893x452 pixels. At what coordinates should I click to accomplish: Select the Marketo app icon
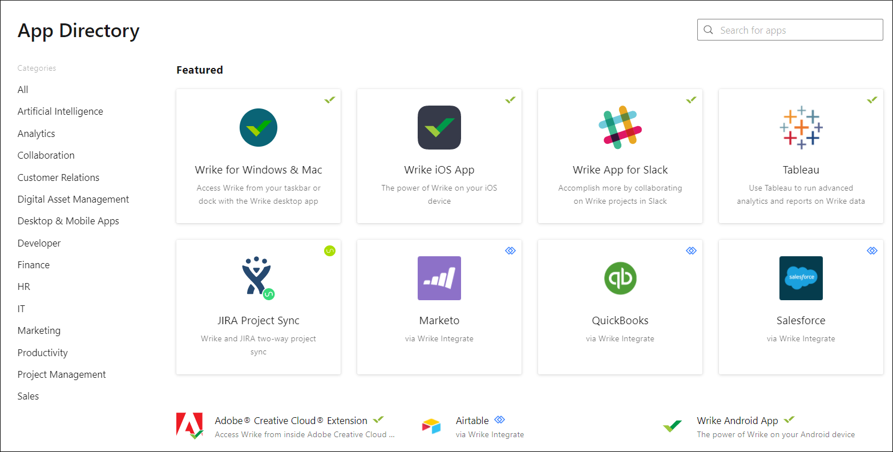(439, 278)
